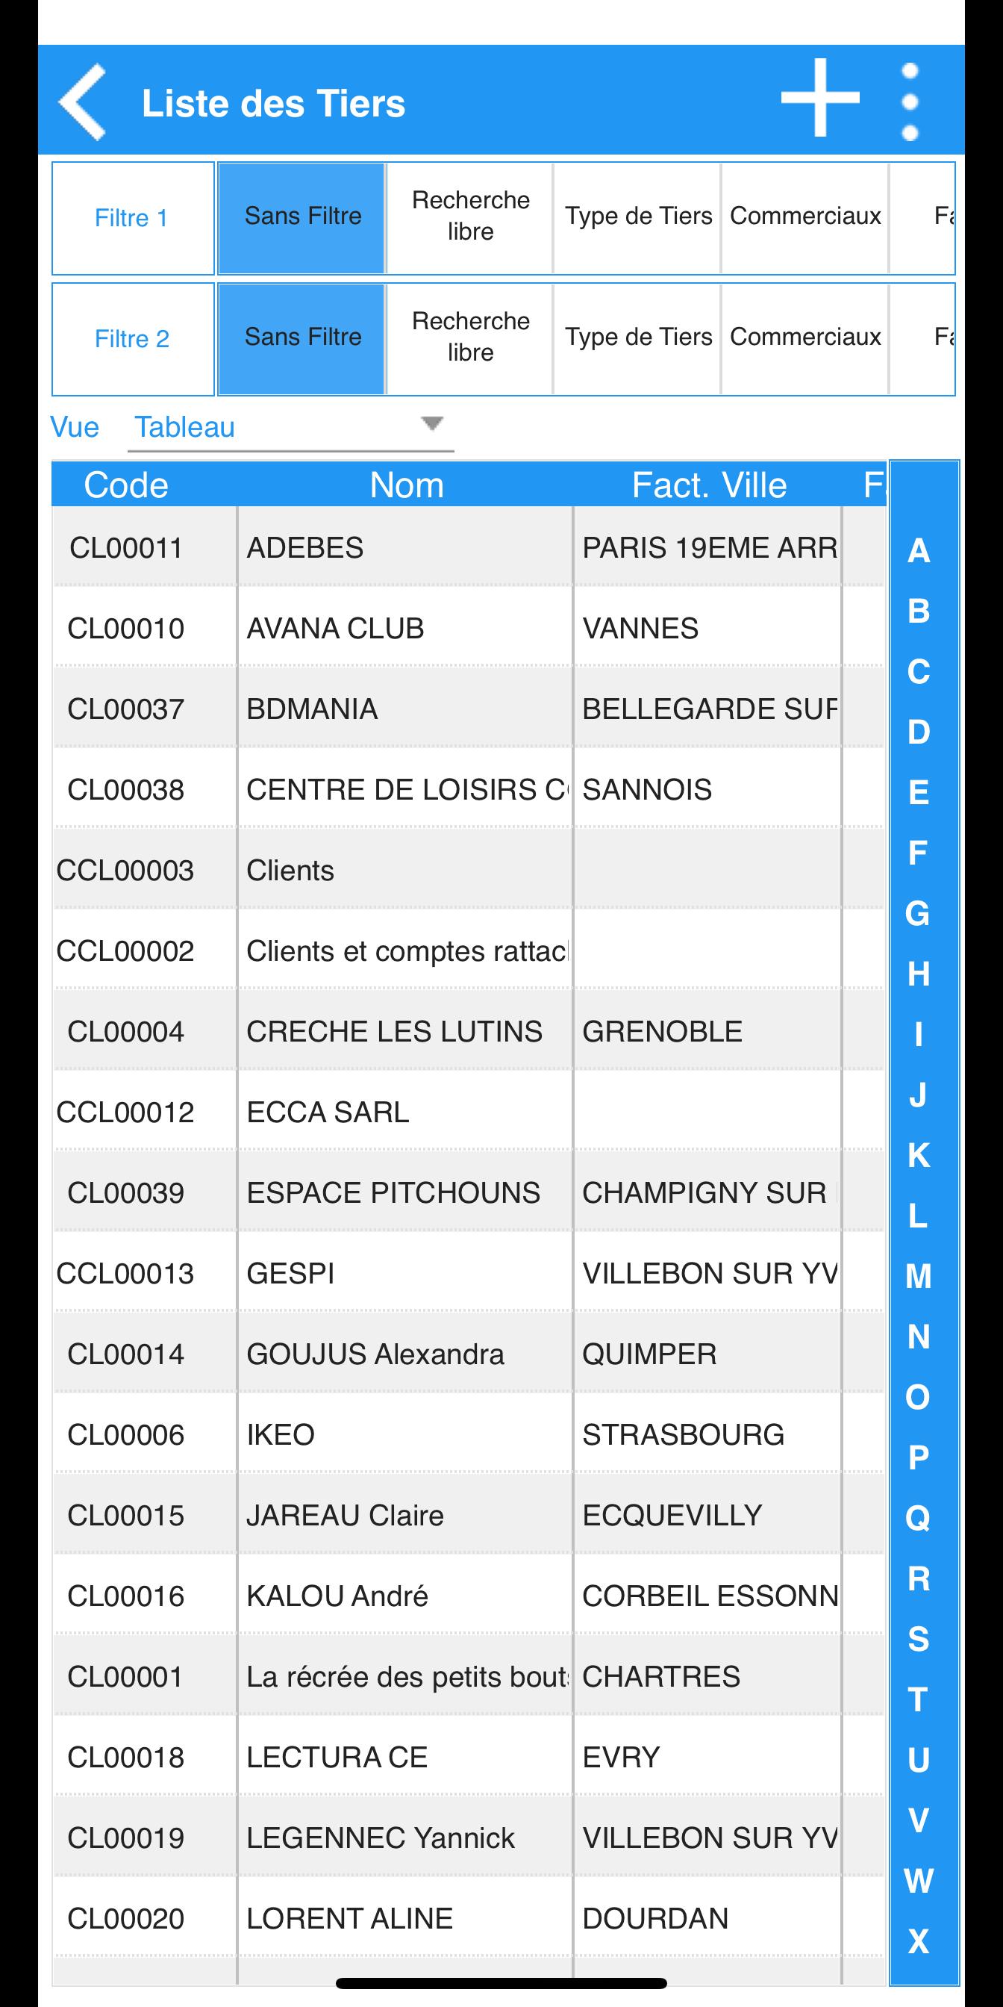Jump to letter M in alphabet index
This screenshot has height=2007, width=1003.
(x=919, y=1276)
